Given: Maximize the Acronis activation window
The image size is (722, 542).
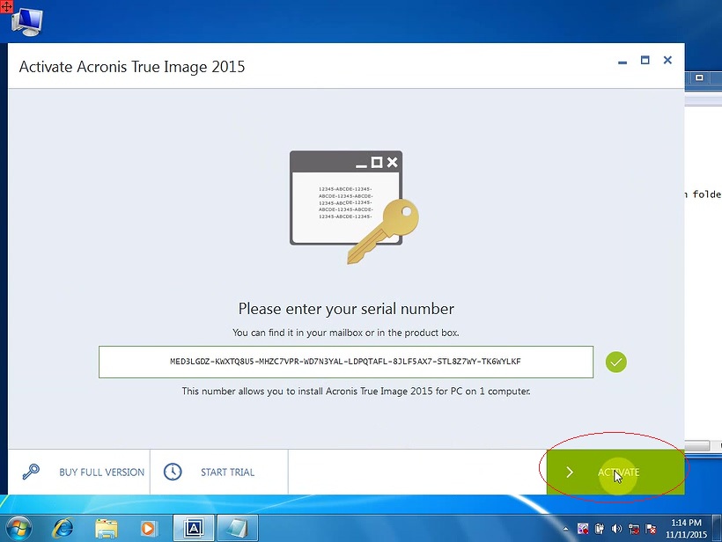Looking at the screenshot, I should pyautogui.click(x=645, y=61).
